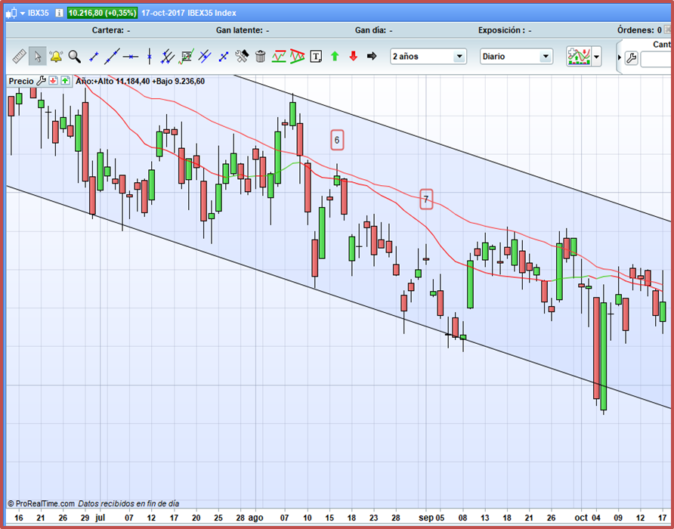Viewport: 674px width, 529px height.
Task: Open the order panel wrench settings
Action: pyautogui.click(x=631, y=57)
